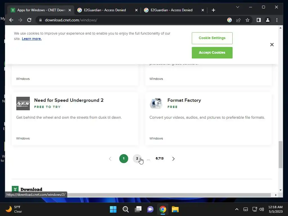Open the Chrome three-dot menu
Viewport: 288px width, 216px height.
click(277, 20)
